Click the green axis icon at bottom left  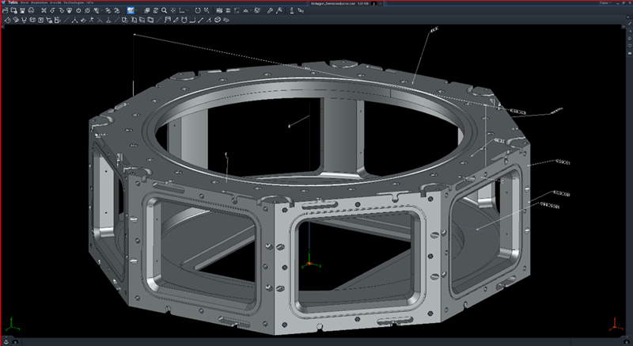coord(12,324)
